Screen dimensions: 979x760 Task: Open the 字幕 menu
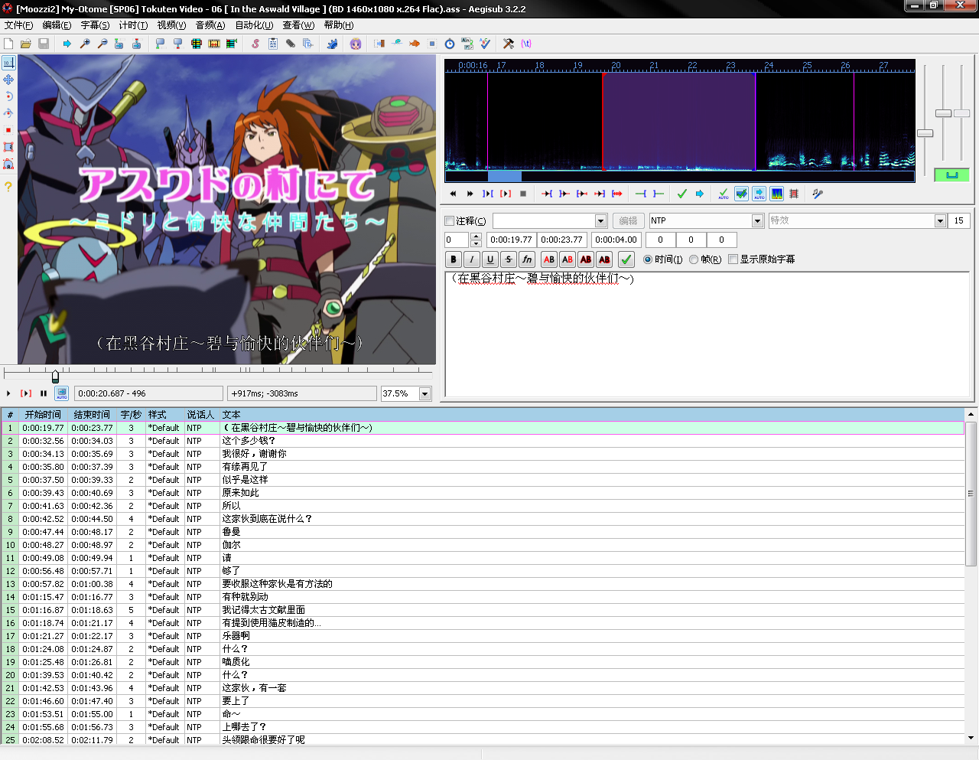coord(95,25)
